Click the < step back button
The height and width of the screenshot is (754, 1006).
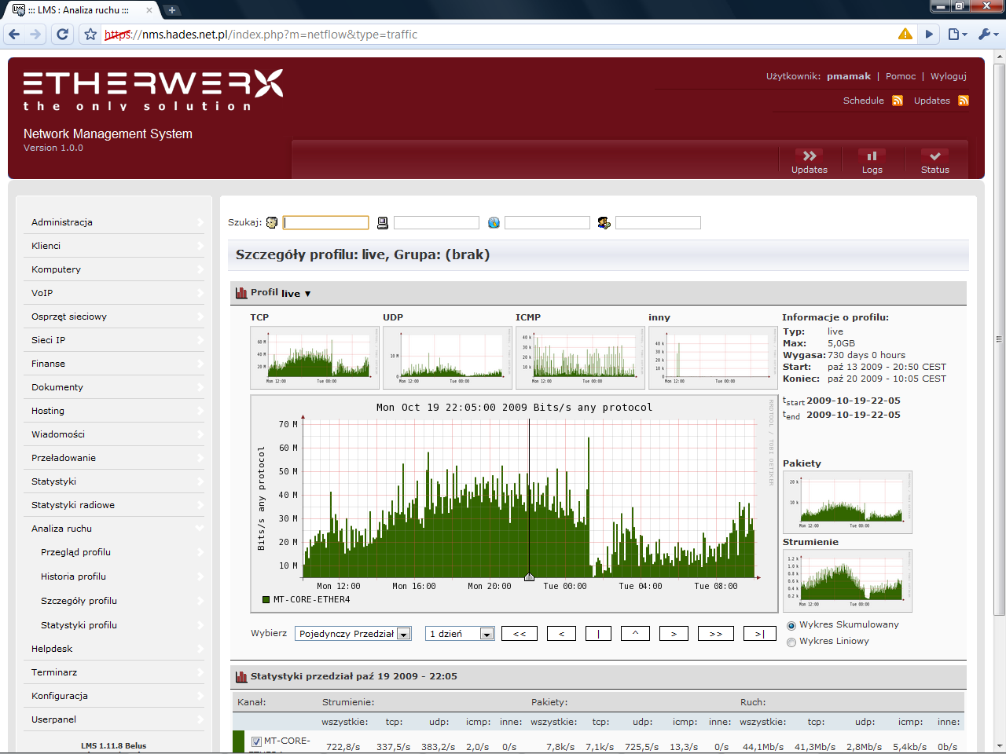[561, 634]
